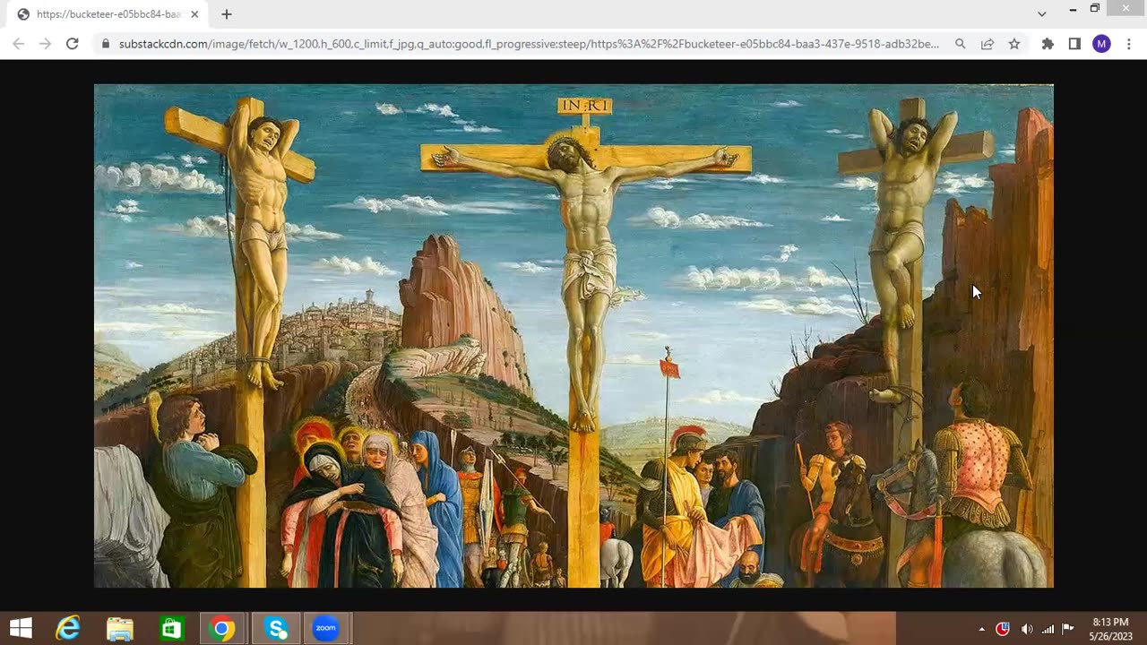Toggle the Chrome side panel
The image size is (1147, 645).
[x=1074, y=43]
